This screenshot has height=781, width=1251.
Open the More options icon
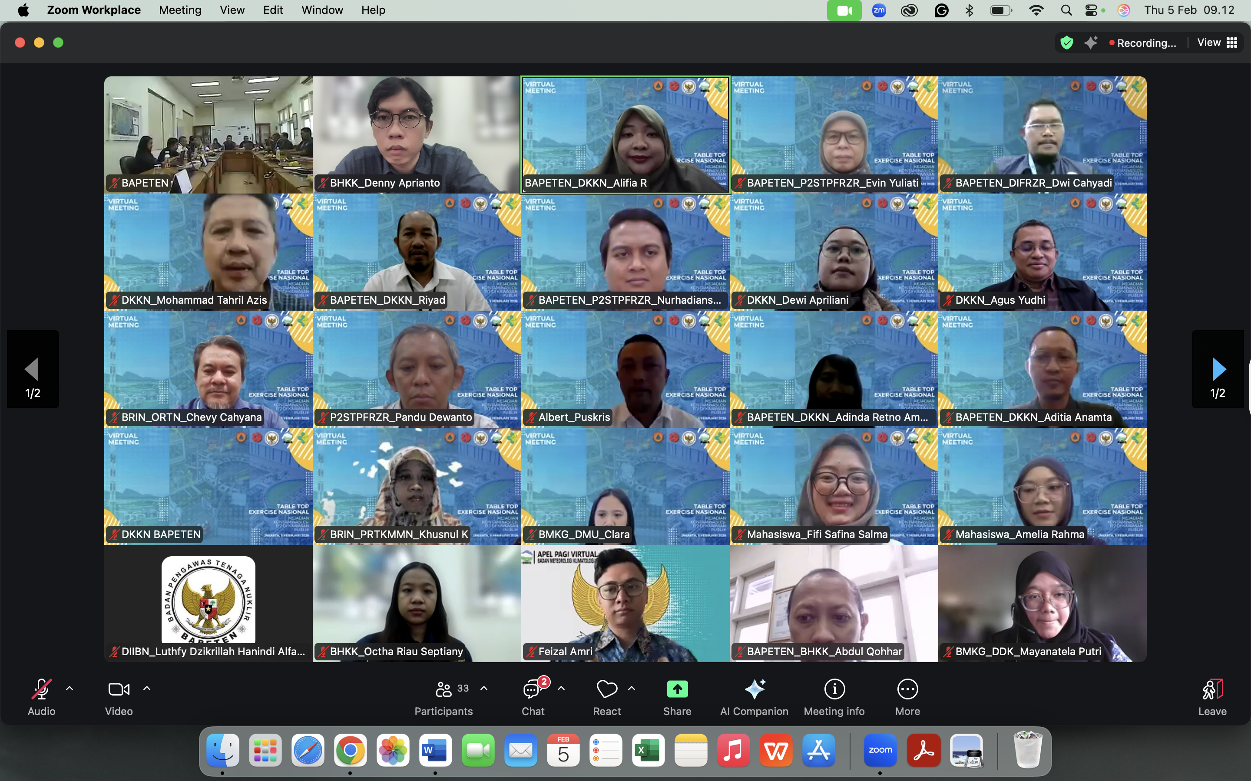tap(907, 689)
